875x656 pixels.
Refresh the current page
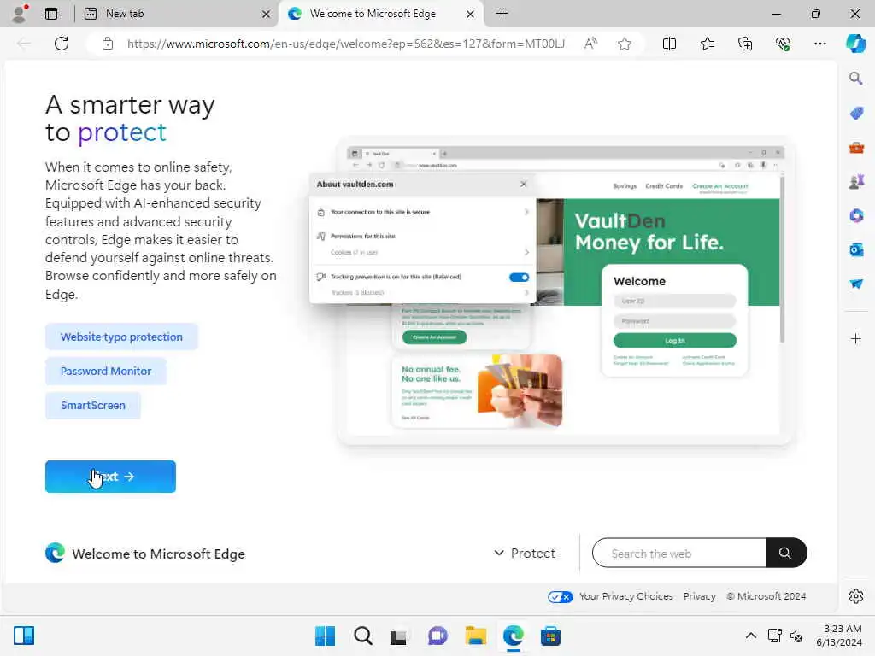tap(62, 44)
